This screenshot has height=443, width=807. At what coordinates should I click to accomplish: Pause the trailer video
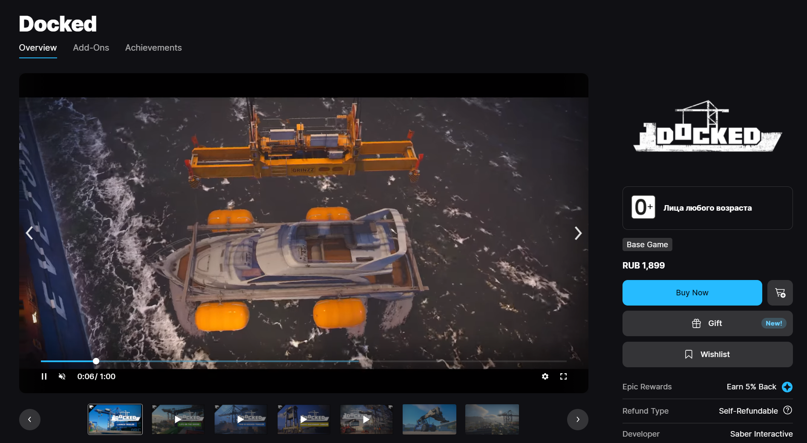tap(44, 377)
